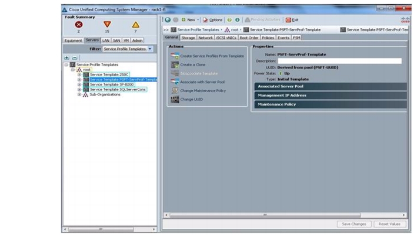Switch to the Admin tab
414x237 pixels.
click(137, 40)
